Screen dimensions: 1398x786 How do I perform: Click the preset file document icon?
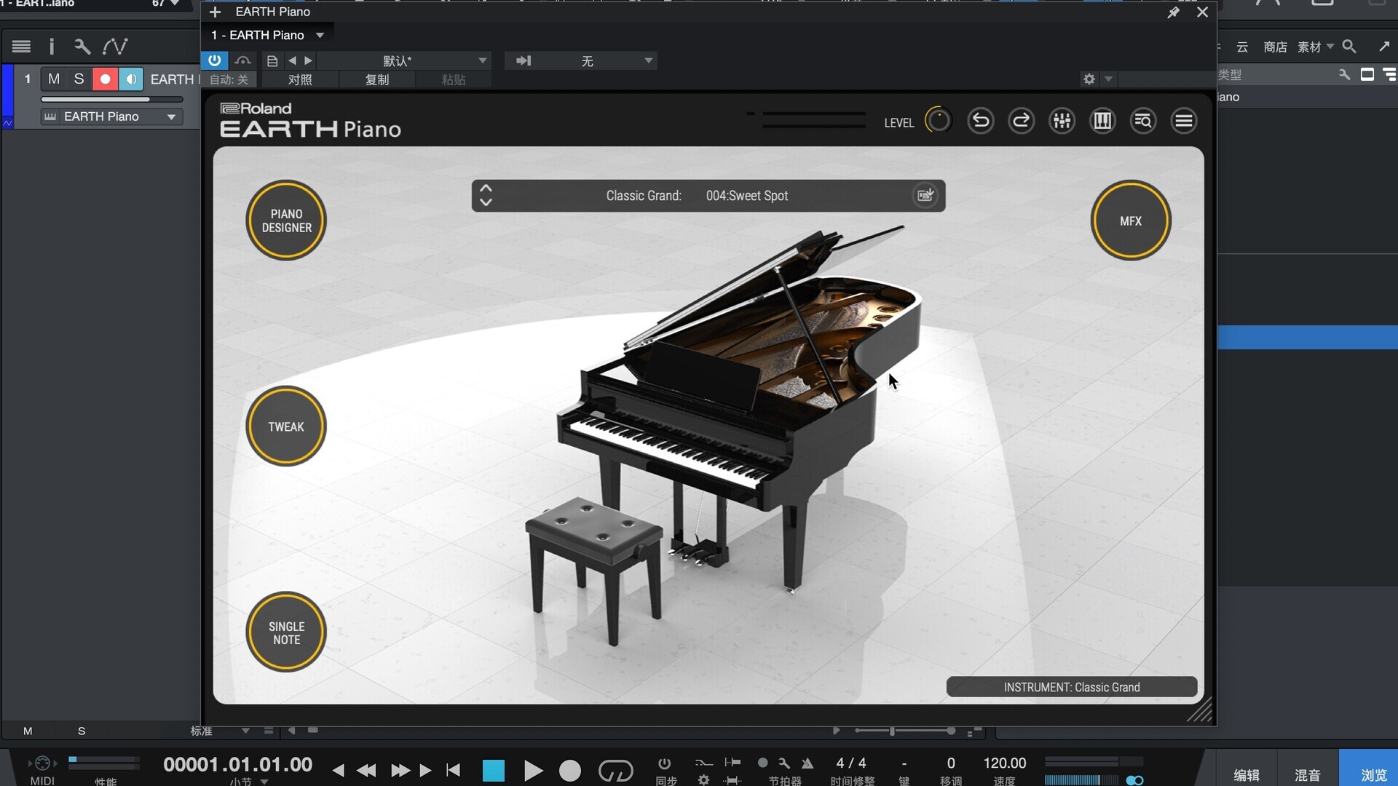[x=272, y=61]
